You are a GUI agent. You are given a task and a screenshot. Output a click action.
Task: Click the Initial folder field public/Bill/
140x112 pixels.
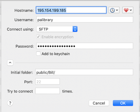84,72
